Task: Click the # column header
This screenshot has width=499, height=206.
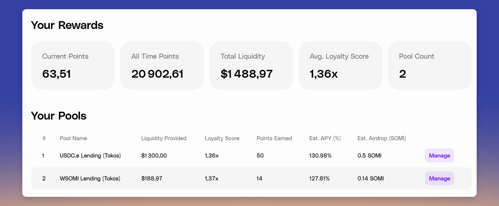Action: 44,138
